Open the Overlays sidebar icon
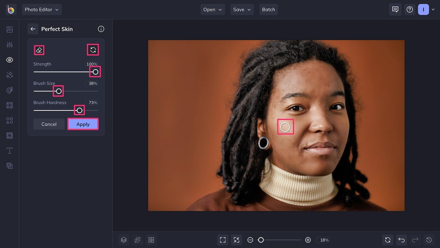Viewport: 440px width, 248px height. point(9,136)
